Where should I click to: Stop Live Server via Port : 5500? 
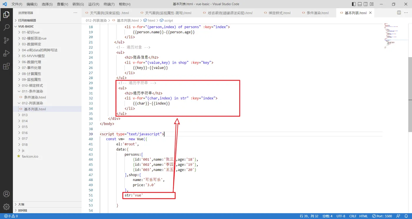(x=382, y=216)
